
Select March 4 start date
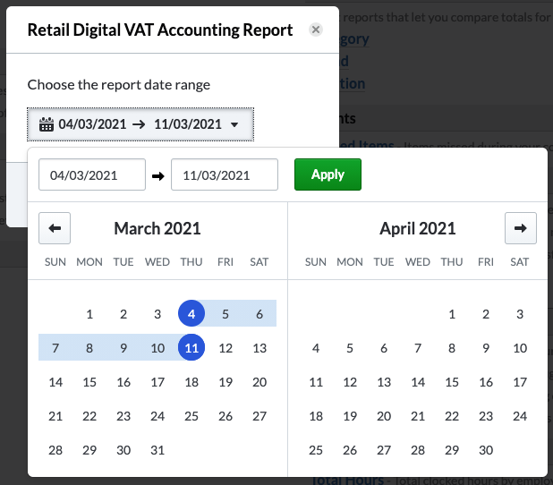point(191,314)
